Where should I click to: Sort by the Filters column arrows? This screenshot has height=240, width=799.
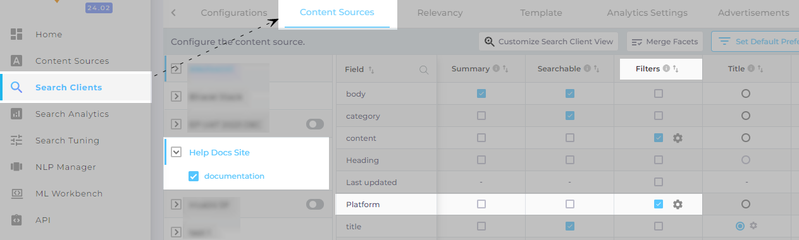(676, 68)
